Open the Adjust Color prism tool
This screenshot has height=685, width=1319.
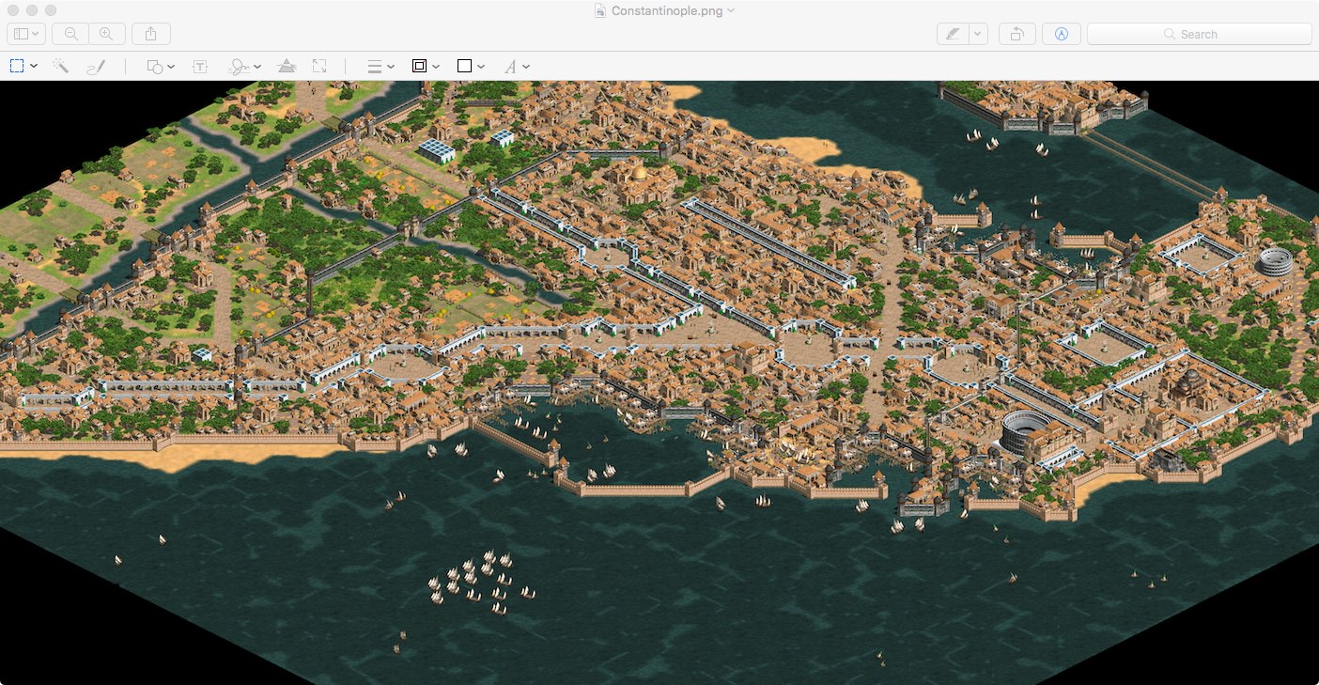287,67
